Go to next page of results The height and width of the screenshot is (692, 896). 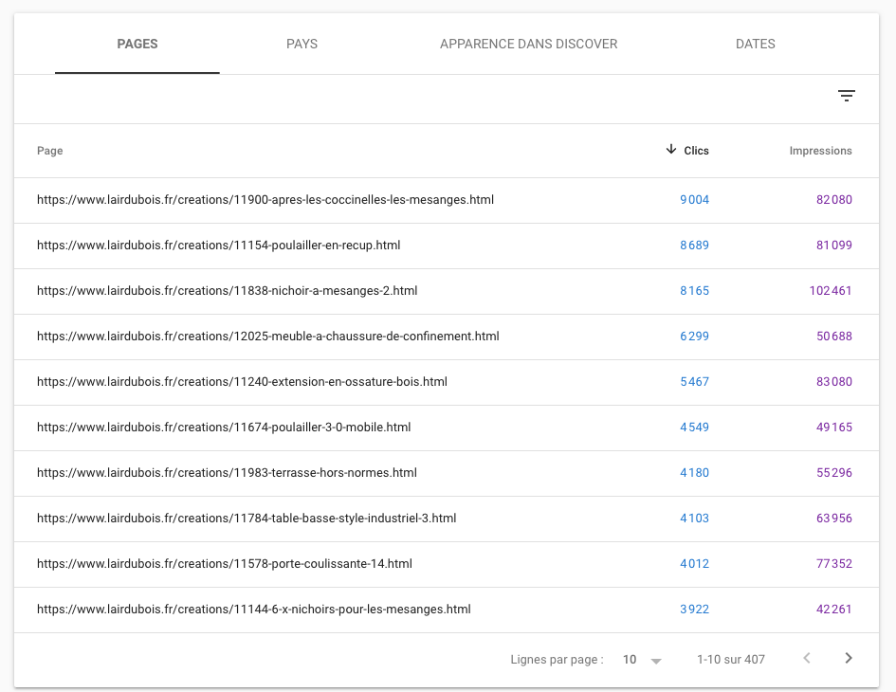point(849,658)
